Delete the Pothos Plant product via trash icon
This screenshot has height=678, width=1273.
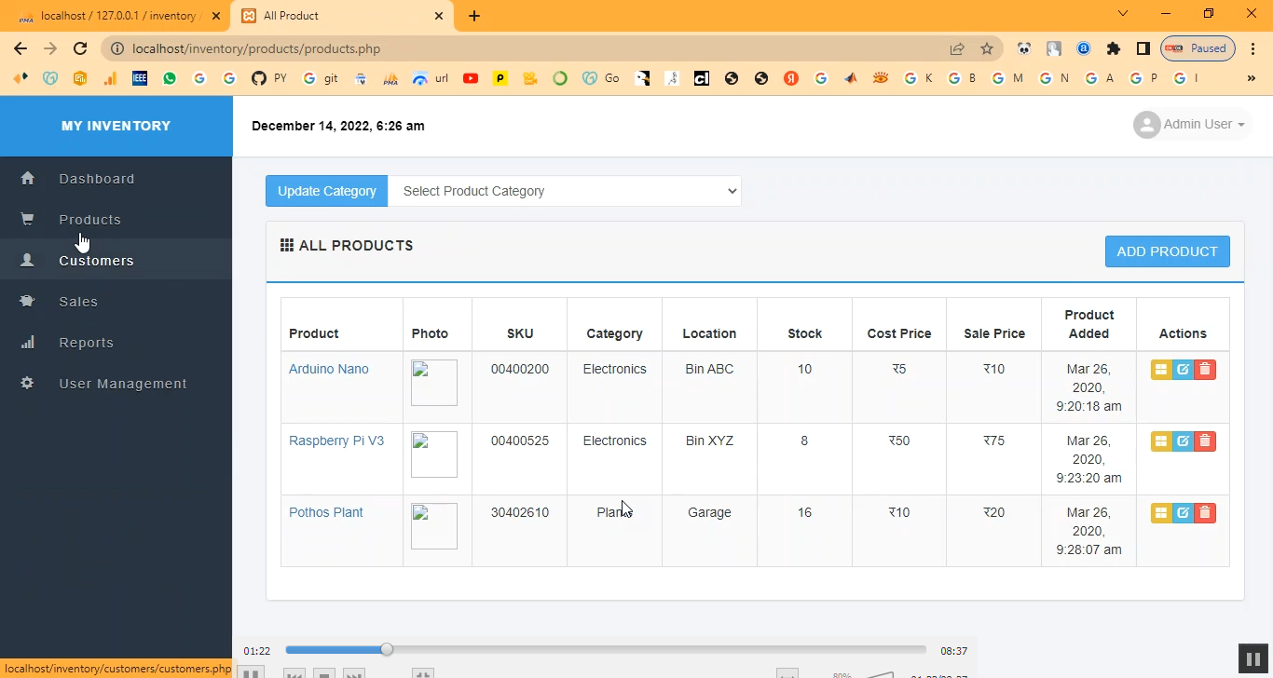(1205, 513)
